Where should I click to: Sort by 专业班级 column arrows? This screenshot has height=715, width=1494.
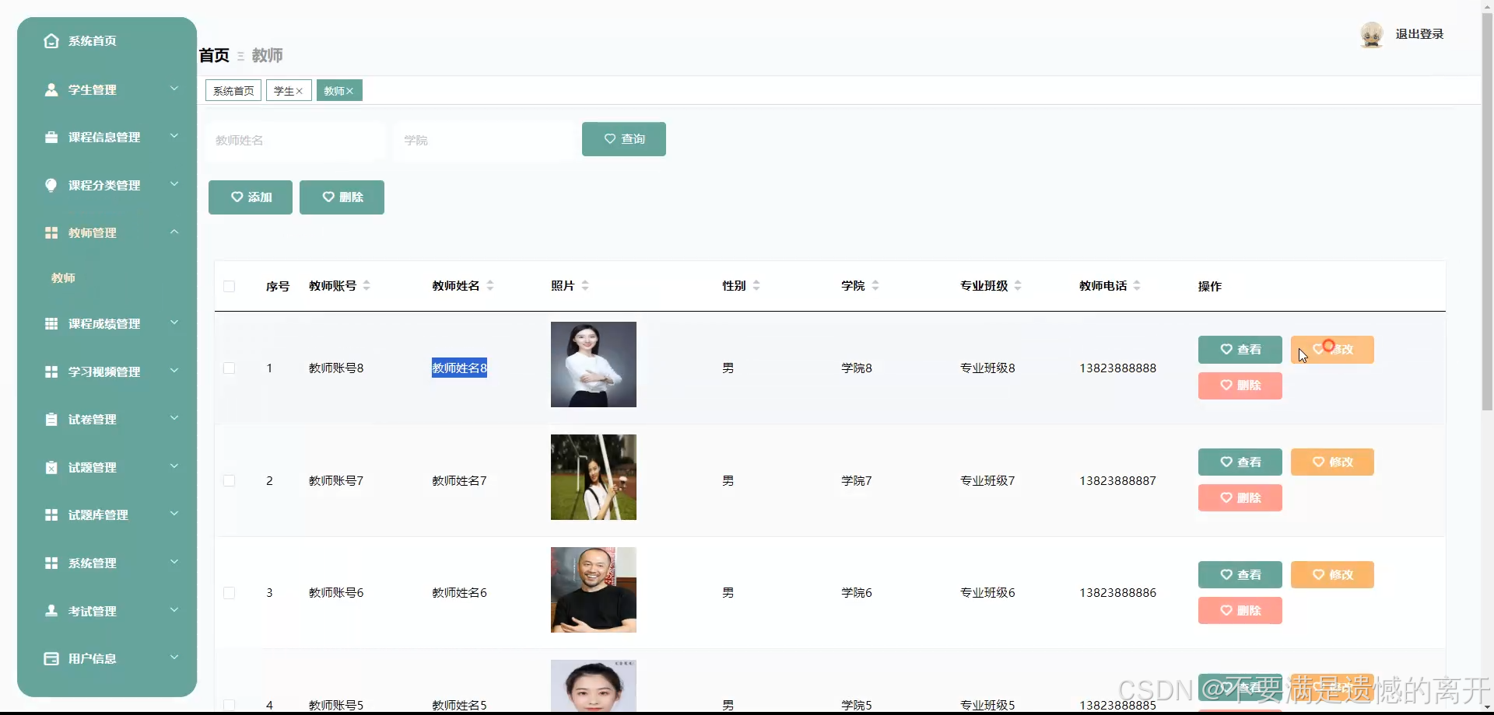point(1018,286)
